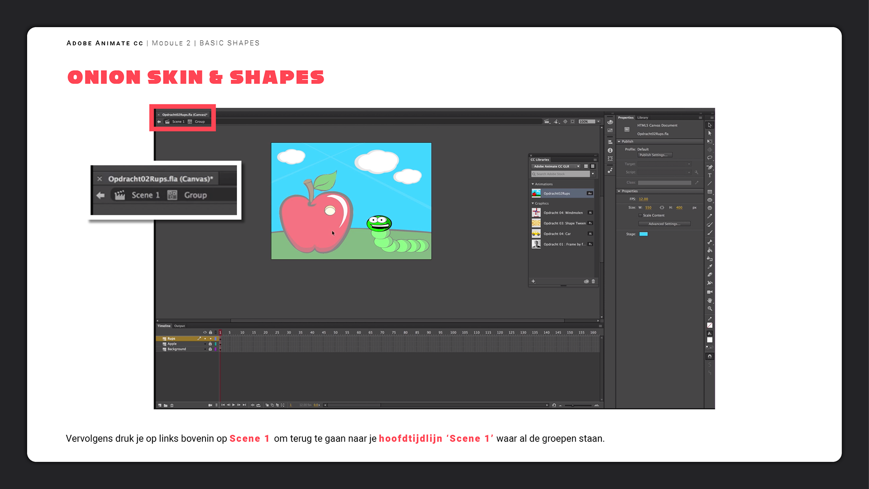Enable the Scale Content checkbox
Image resolution: width=869 pixels, height=489 pixels.
pyautogui.click(x=640, y=216)
